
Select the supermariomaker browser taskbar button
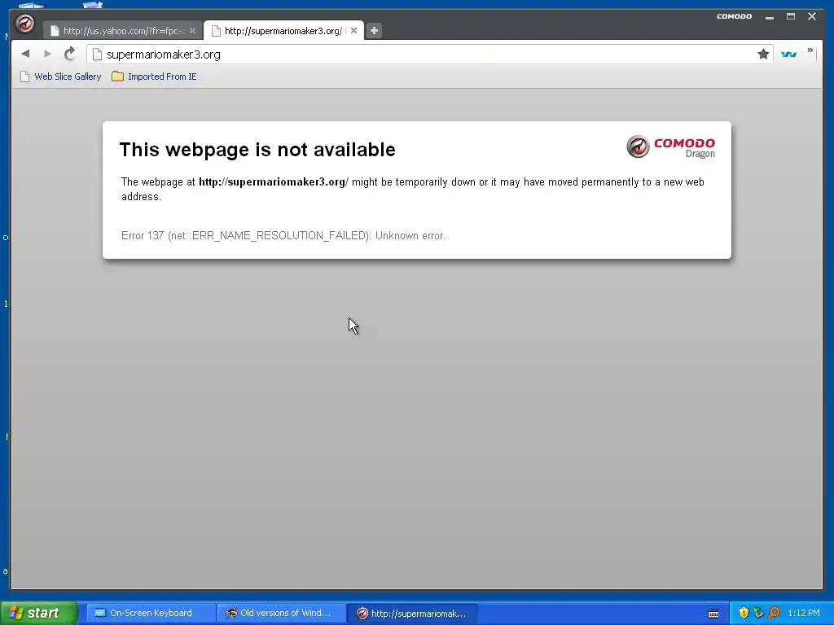pyautogui.click(x=412, y=613)
